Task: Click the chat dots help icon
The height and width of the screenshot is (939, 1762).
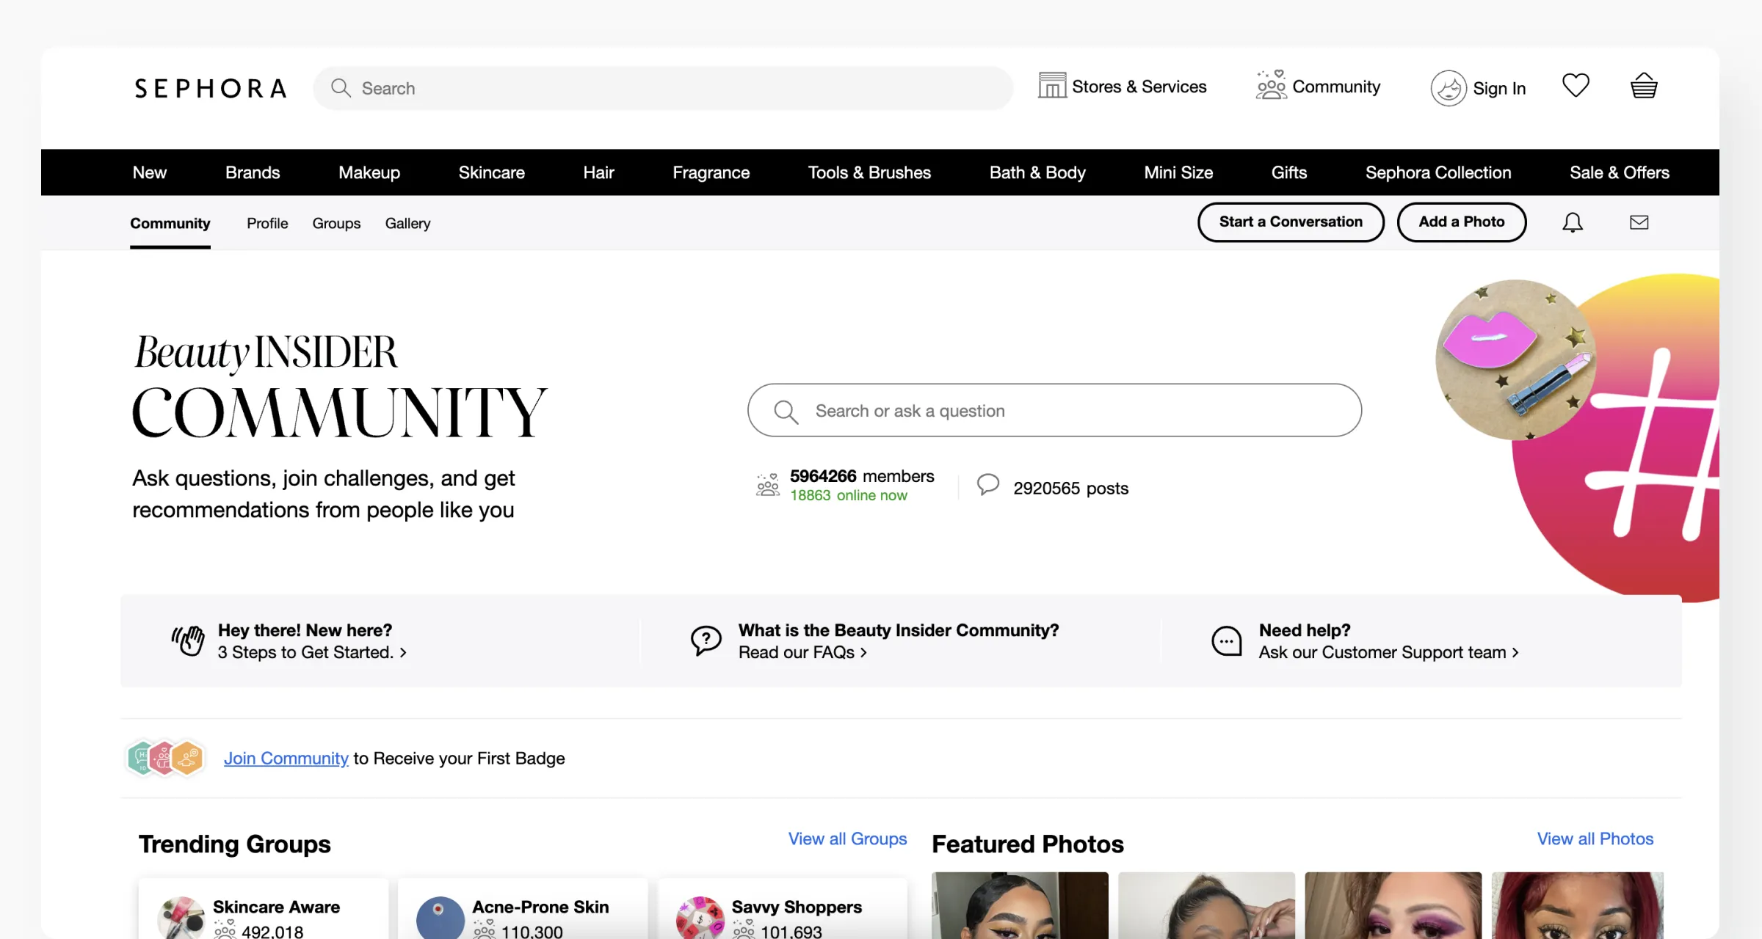Action: (1226, 640)
